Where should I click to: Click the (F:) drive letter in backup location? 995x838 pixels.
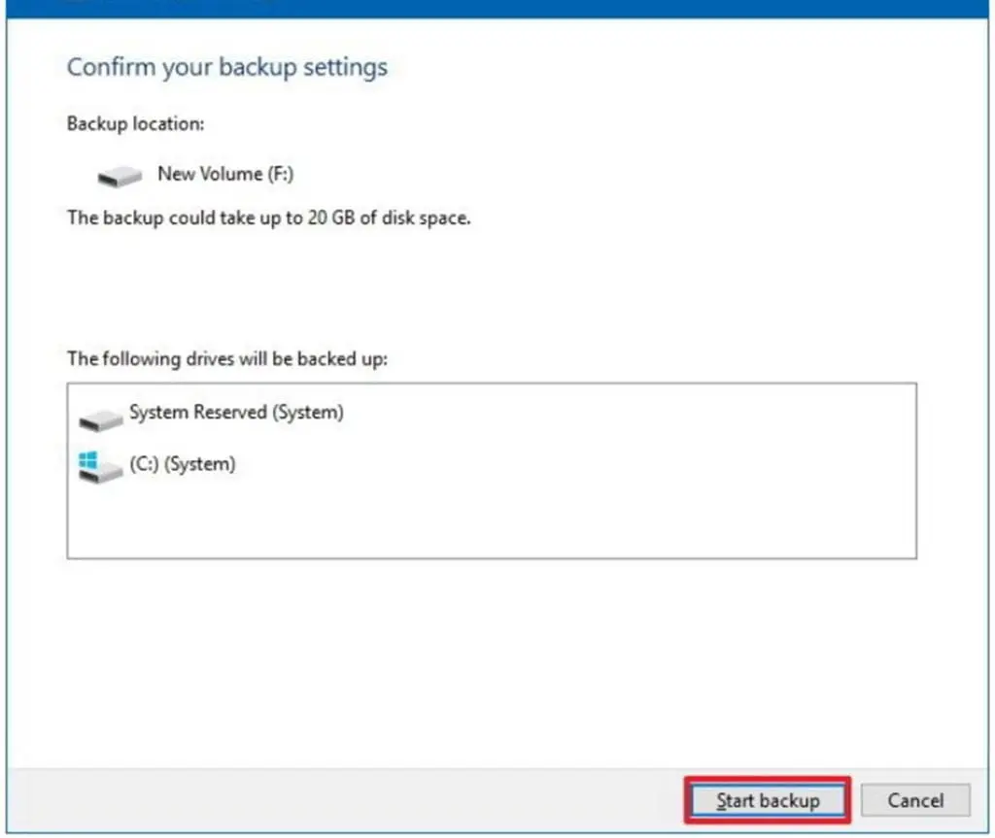coord(280,174)
